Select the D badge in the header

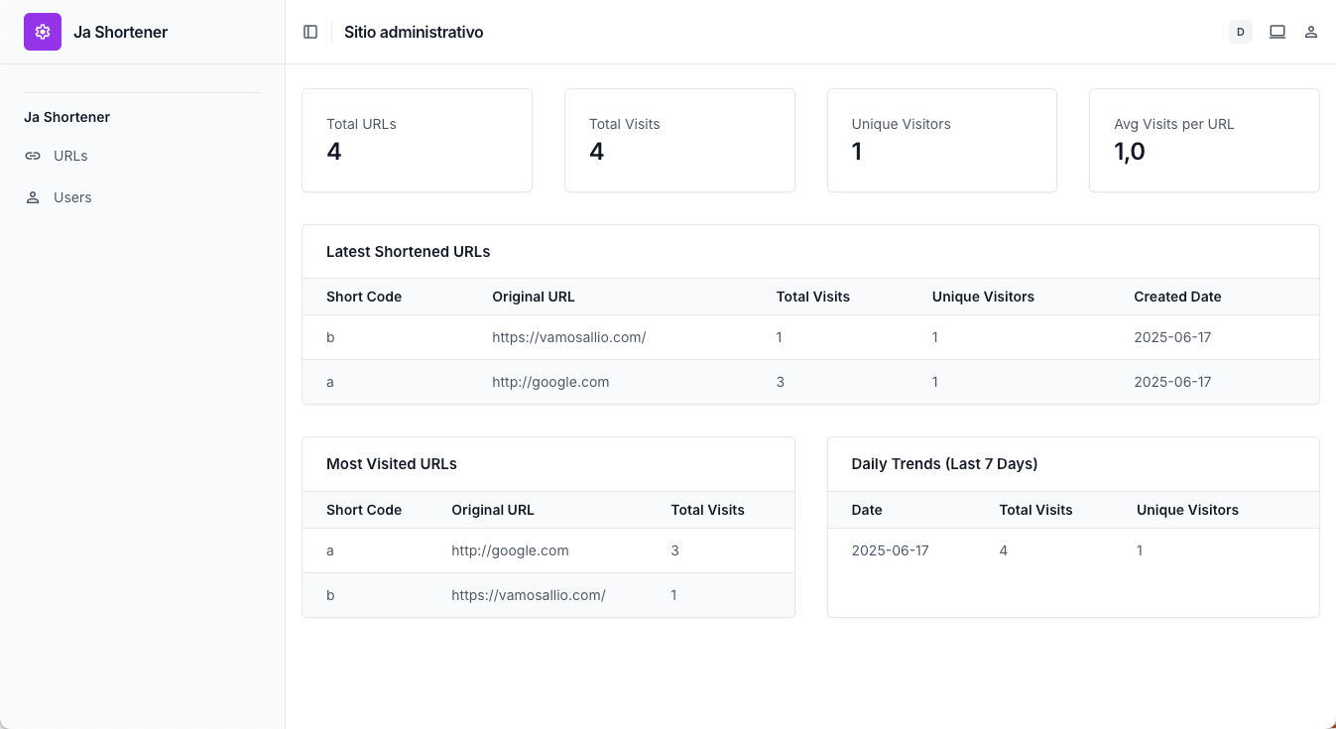tap(1240, 31)
